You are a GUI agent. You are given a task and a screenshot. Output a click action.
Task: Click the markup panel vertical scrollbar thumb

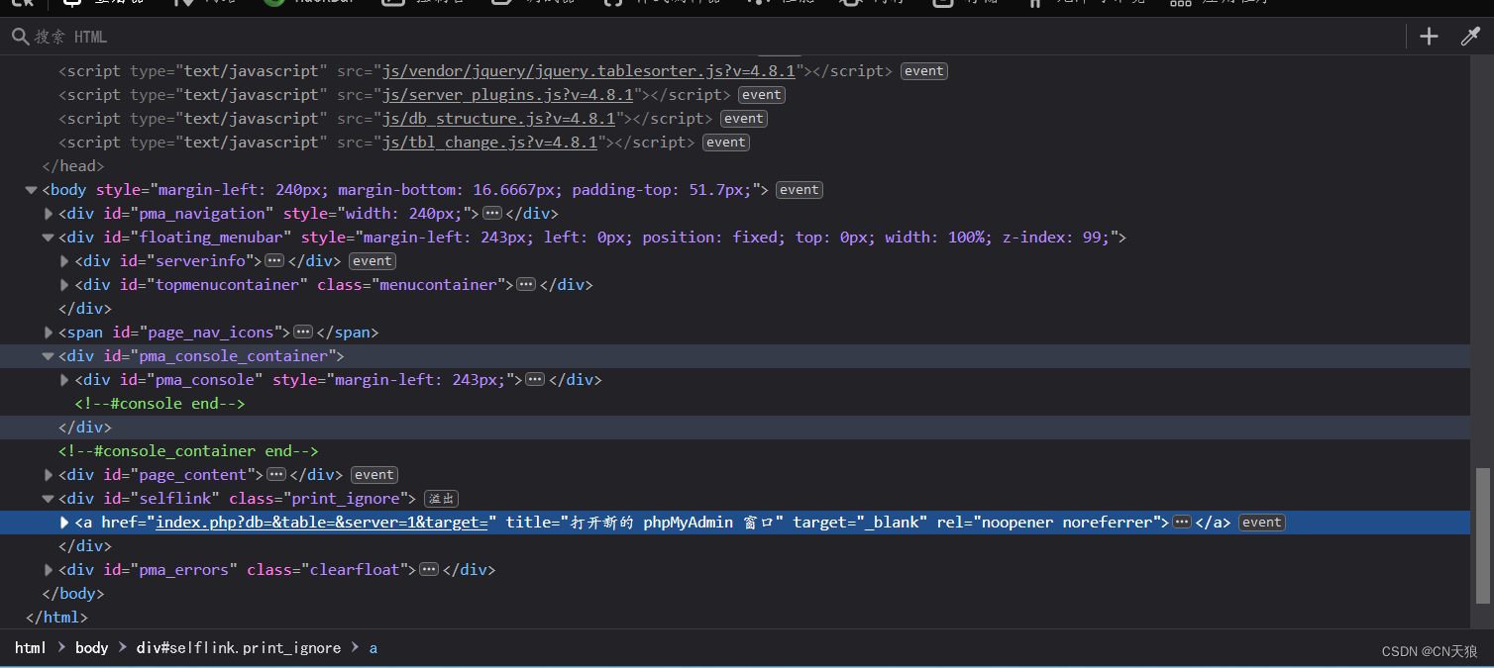(1483, 534)
